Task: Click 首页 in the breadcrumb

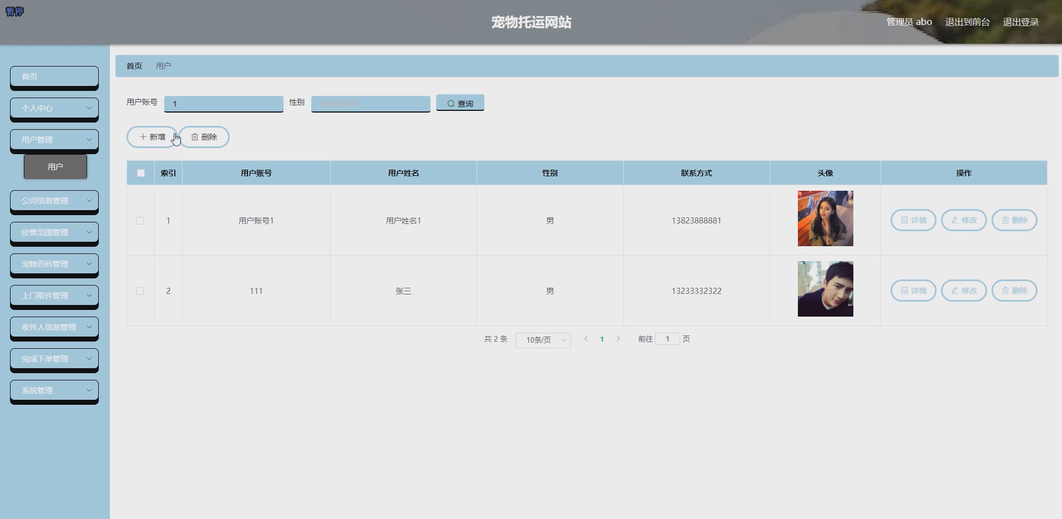Action: (134, 66)
